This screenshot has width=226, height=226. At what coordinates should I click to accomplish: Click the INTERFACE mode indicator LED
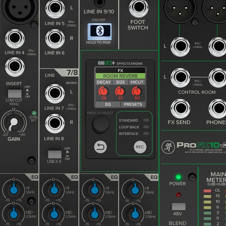(146, 134)
